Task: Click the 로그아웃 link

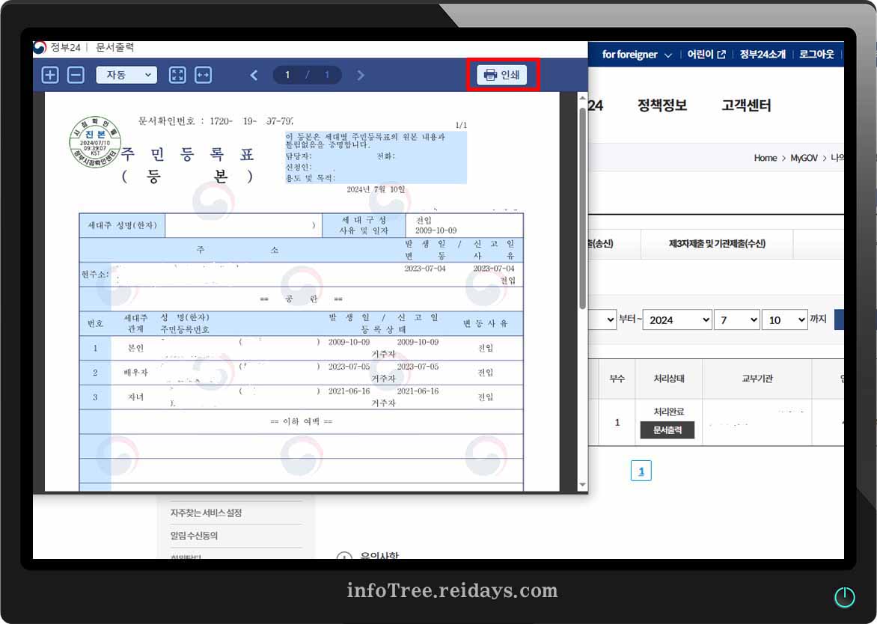Action: 816,54
